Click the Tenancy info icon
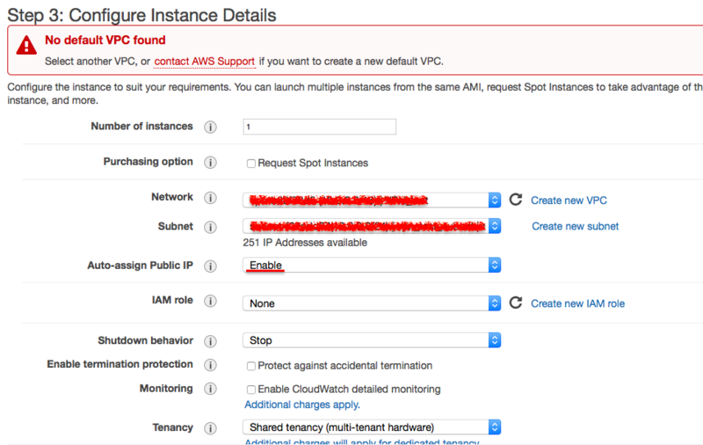 click(210, 428)
